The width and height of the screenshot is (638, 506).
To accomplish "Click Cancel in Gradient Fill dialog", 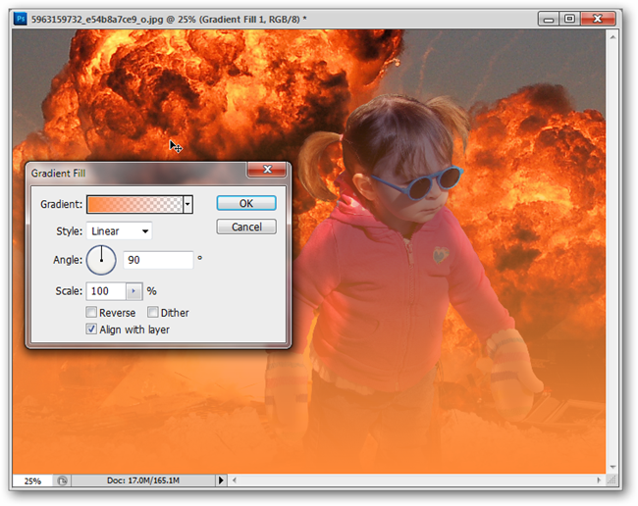I will coord(246,227).
